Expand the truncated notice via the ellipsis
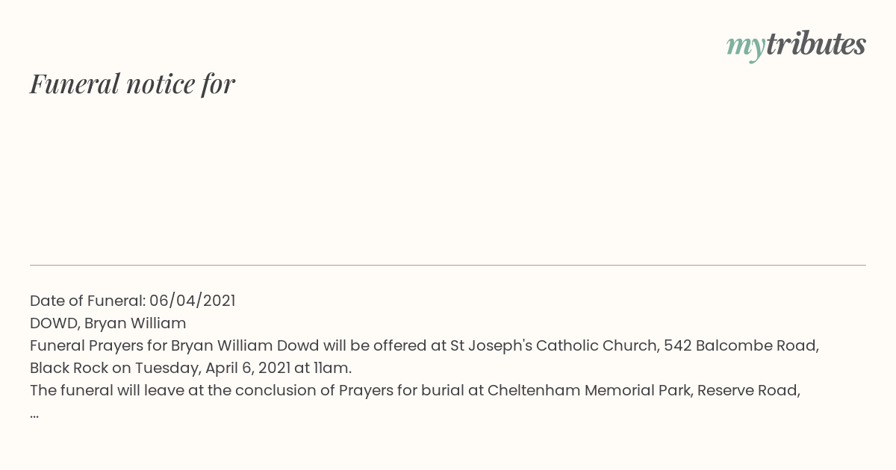Viewport: 896px width, 470px height. (x=34, y=415)
